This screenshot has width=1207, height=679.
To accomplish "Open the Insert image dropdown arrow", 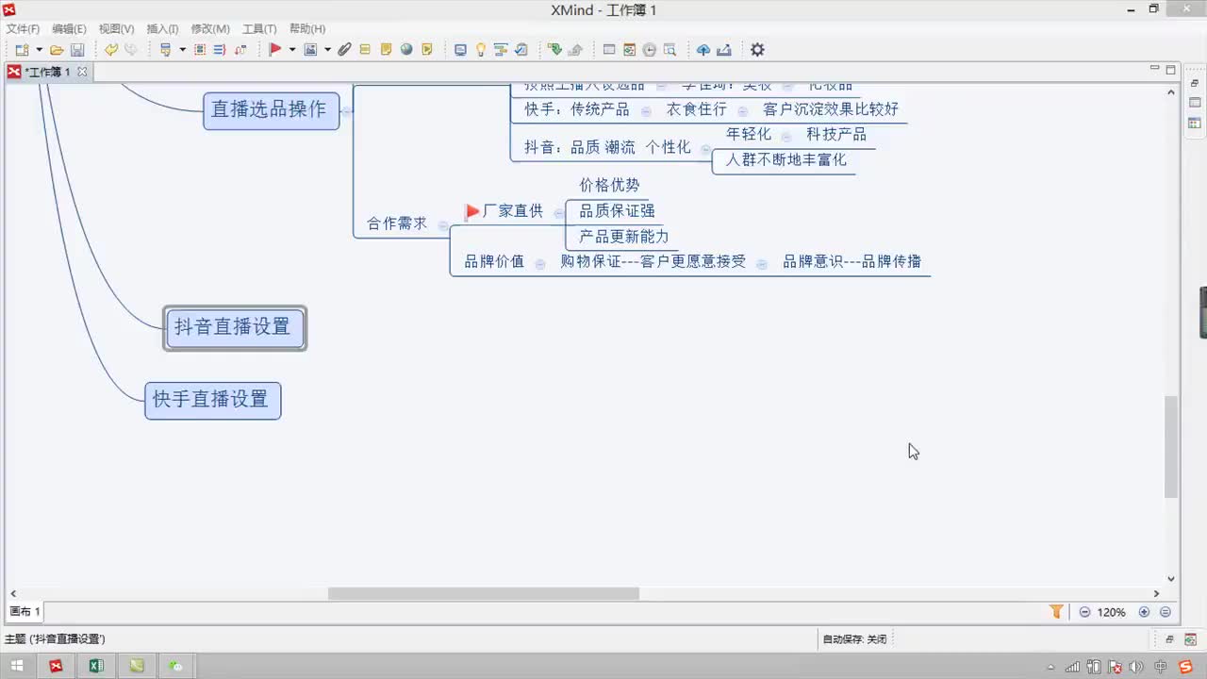I will (x=327, y=50).
